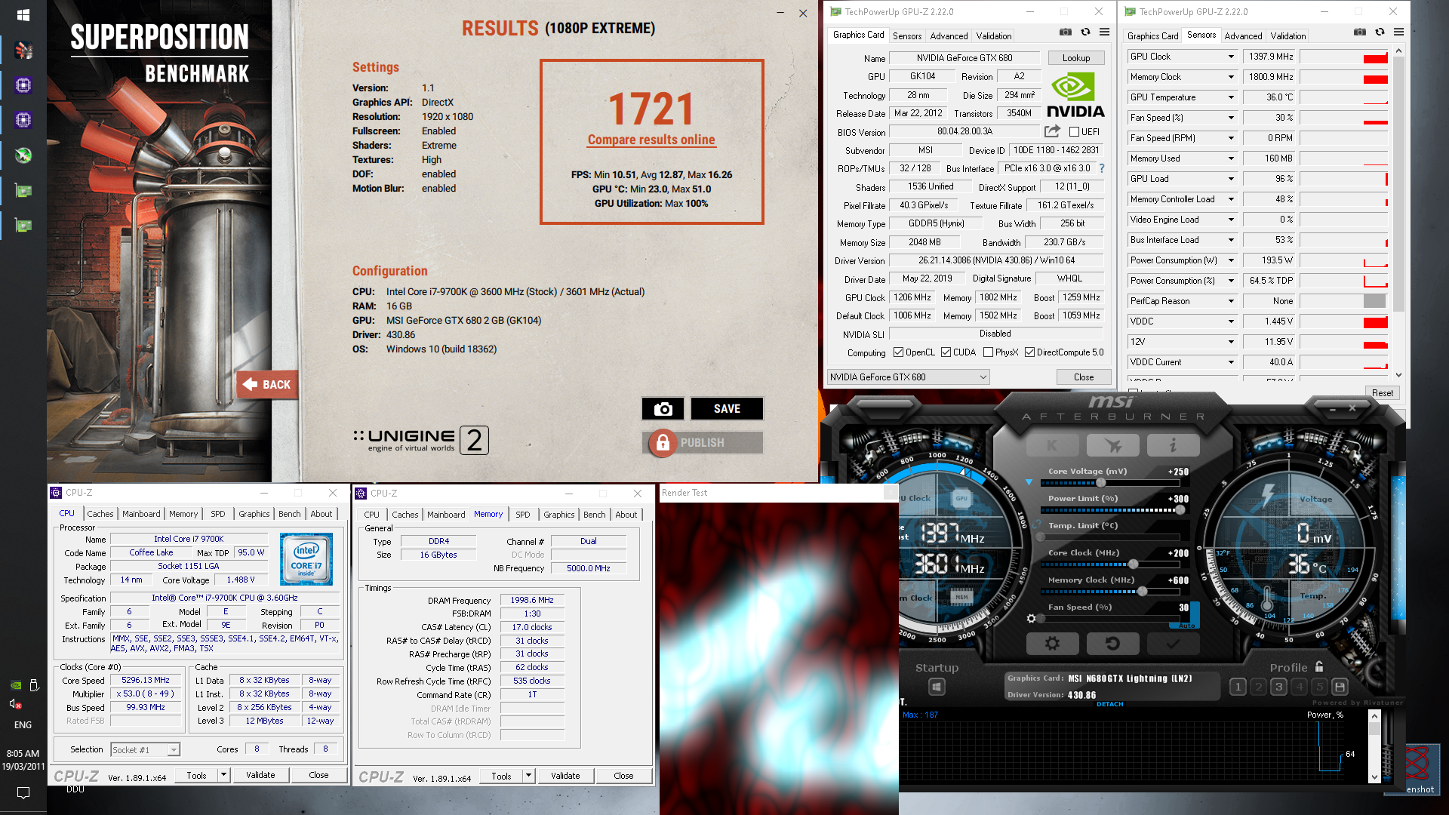Click the Afterburner K (Kombustor) button
The height and width of the screenshot is (815, 1449).
click(1052, 445)
